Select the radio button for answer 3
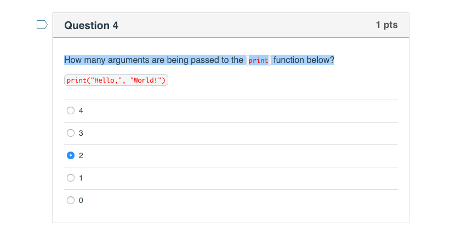Screen dimensions: 468x238 [x=71, y=133]
